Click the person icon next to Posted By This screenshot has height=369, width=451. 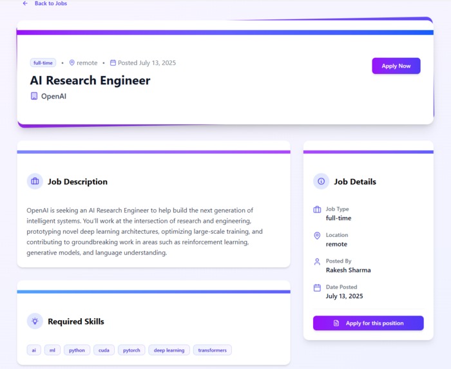317,261
